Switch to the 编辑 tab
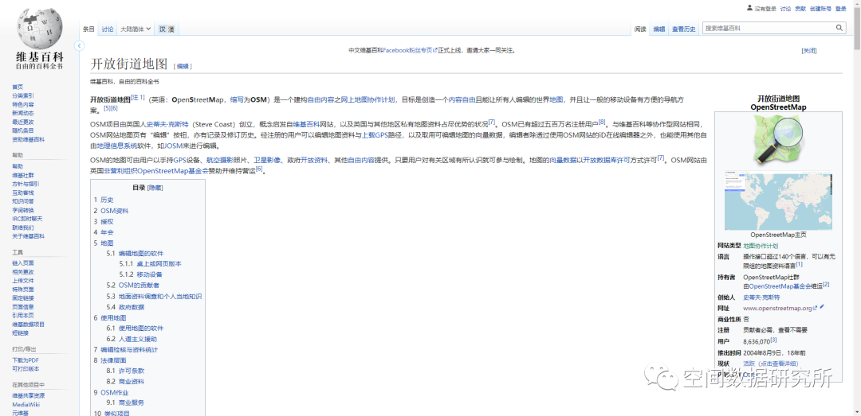 pyautogui.click(x=659, y=29)
